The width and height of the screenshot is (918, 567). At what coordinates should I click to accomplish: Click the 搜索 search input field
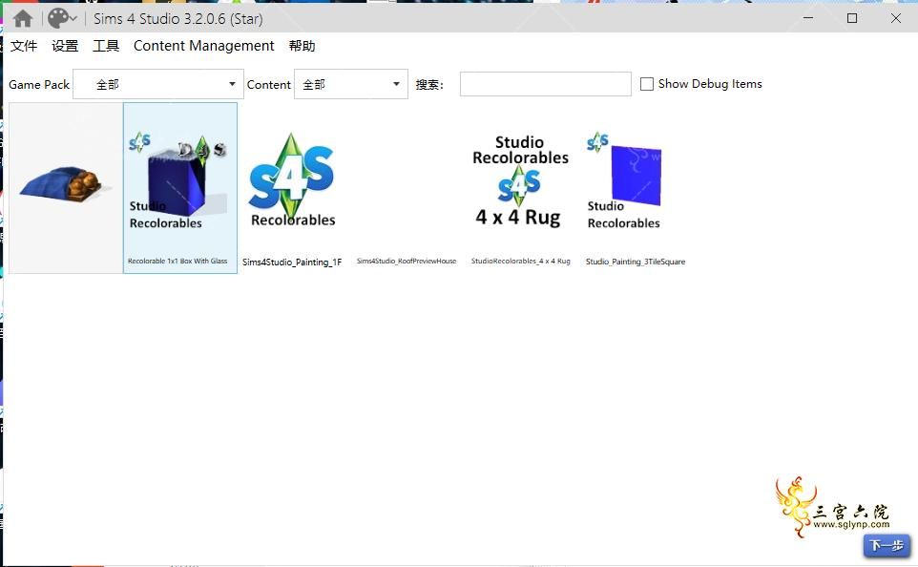tap(545, 84)
